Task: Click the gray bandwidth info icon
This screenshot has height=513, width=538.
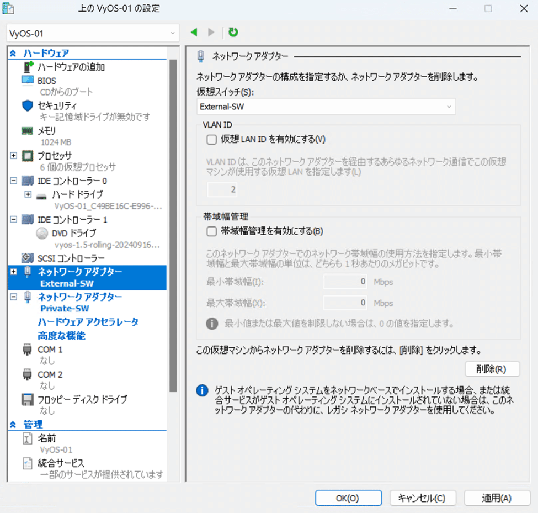Action: click(x=212, y=324)
